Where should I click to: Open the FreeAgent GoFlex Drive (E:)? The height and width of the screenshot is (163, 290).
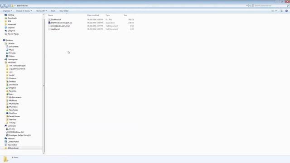(x=20, y=135)
